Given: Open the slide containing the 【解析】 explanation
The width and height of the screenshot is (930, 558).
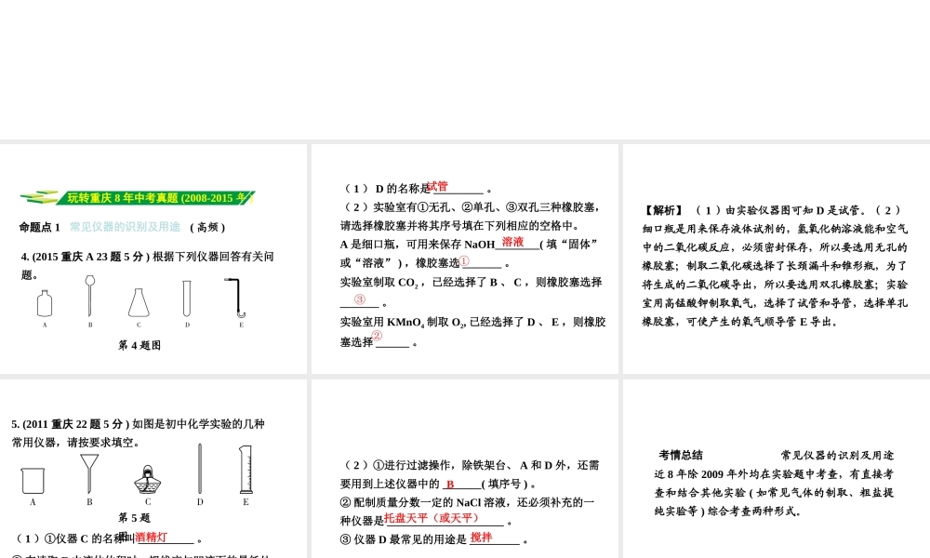Looking at the screenshot, I should coord(777,259).
